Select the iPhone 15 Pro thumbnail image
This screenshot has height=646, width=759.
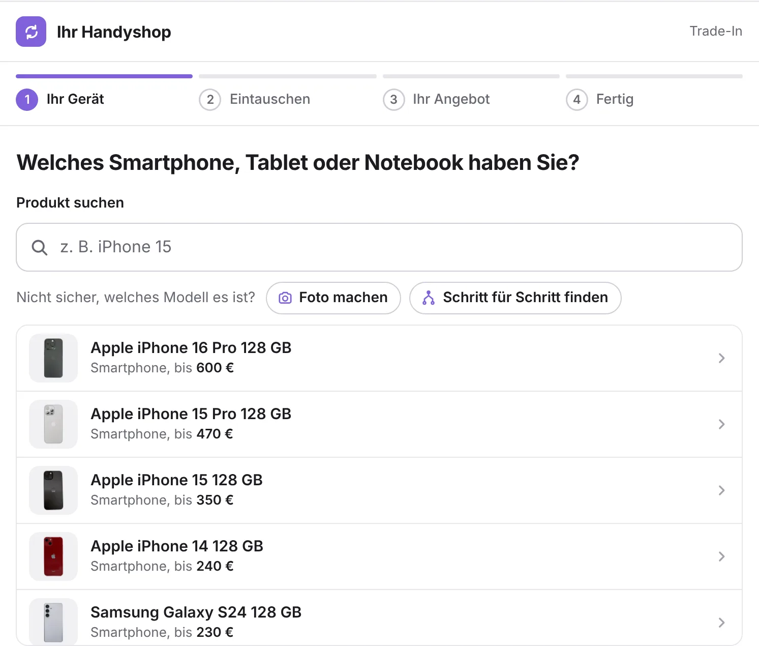click(53, 424)
